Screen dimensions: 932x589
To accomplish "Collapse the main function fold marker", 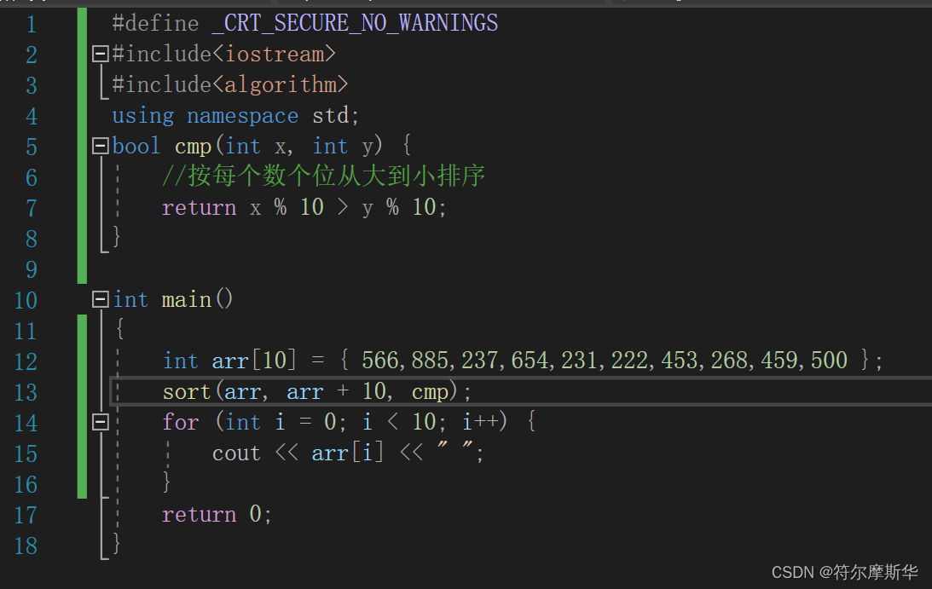I will [x=100, y=299].
